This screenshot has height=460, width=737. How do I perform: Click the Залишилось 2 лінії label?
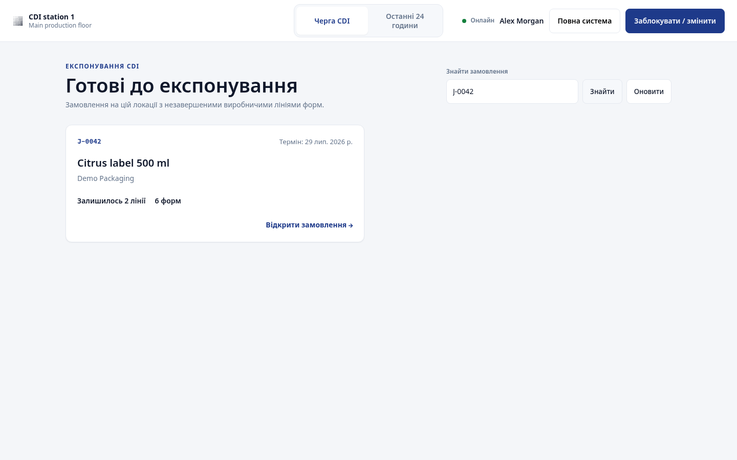pos(112,201)
